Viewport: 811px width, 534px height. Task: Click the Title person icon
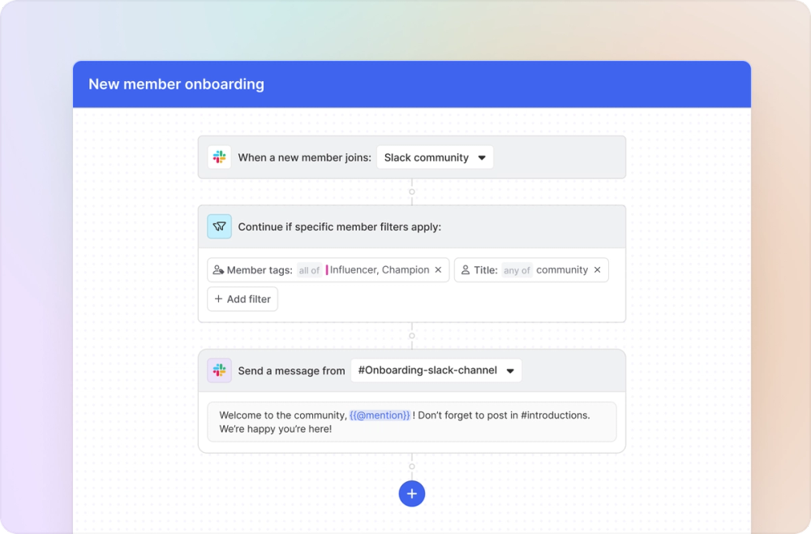click(466, 270)
